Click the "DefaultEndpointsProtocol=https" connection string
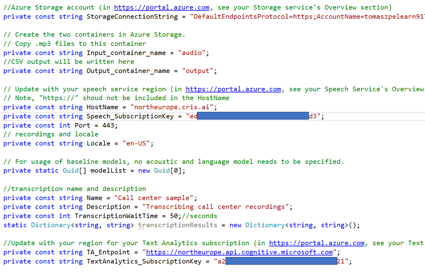This screenshot has width=425, height=272. click(x=307, y=17)
